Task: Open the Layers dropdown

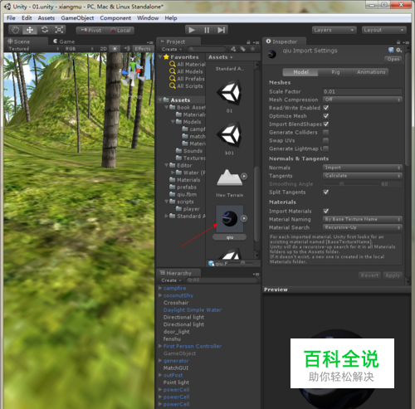Action: point(334,30)
